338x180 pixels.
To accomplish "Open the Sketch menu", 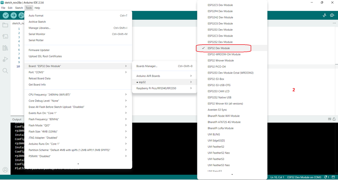I will [19, 8].
